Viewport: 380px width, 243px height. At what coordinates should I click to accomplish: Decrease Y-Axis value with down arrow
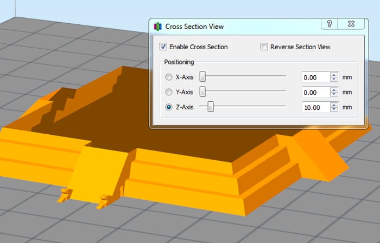tap(334, 95)
